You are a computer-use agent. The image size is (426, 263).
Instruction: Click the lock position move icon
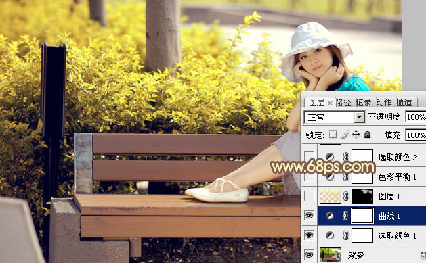click(356, 135)
